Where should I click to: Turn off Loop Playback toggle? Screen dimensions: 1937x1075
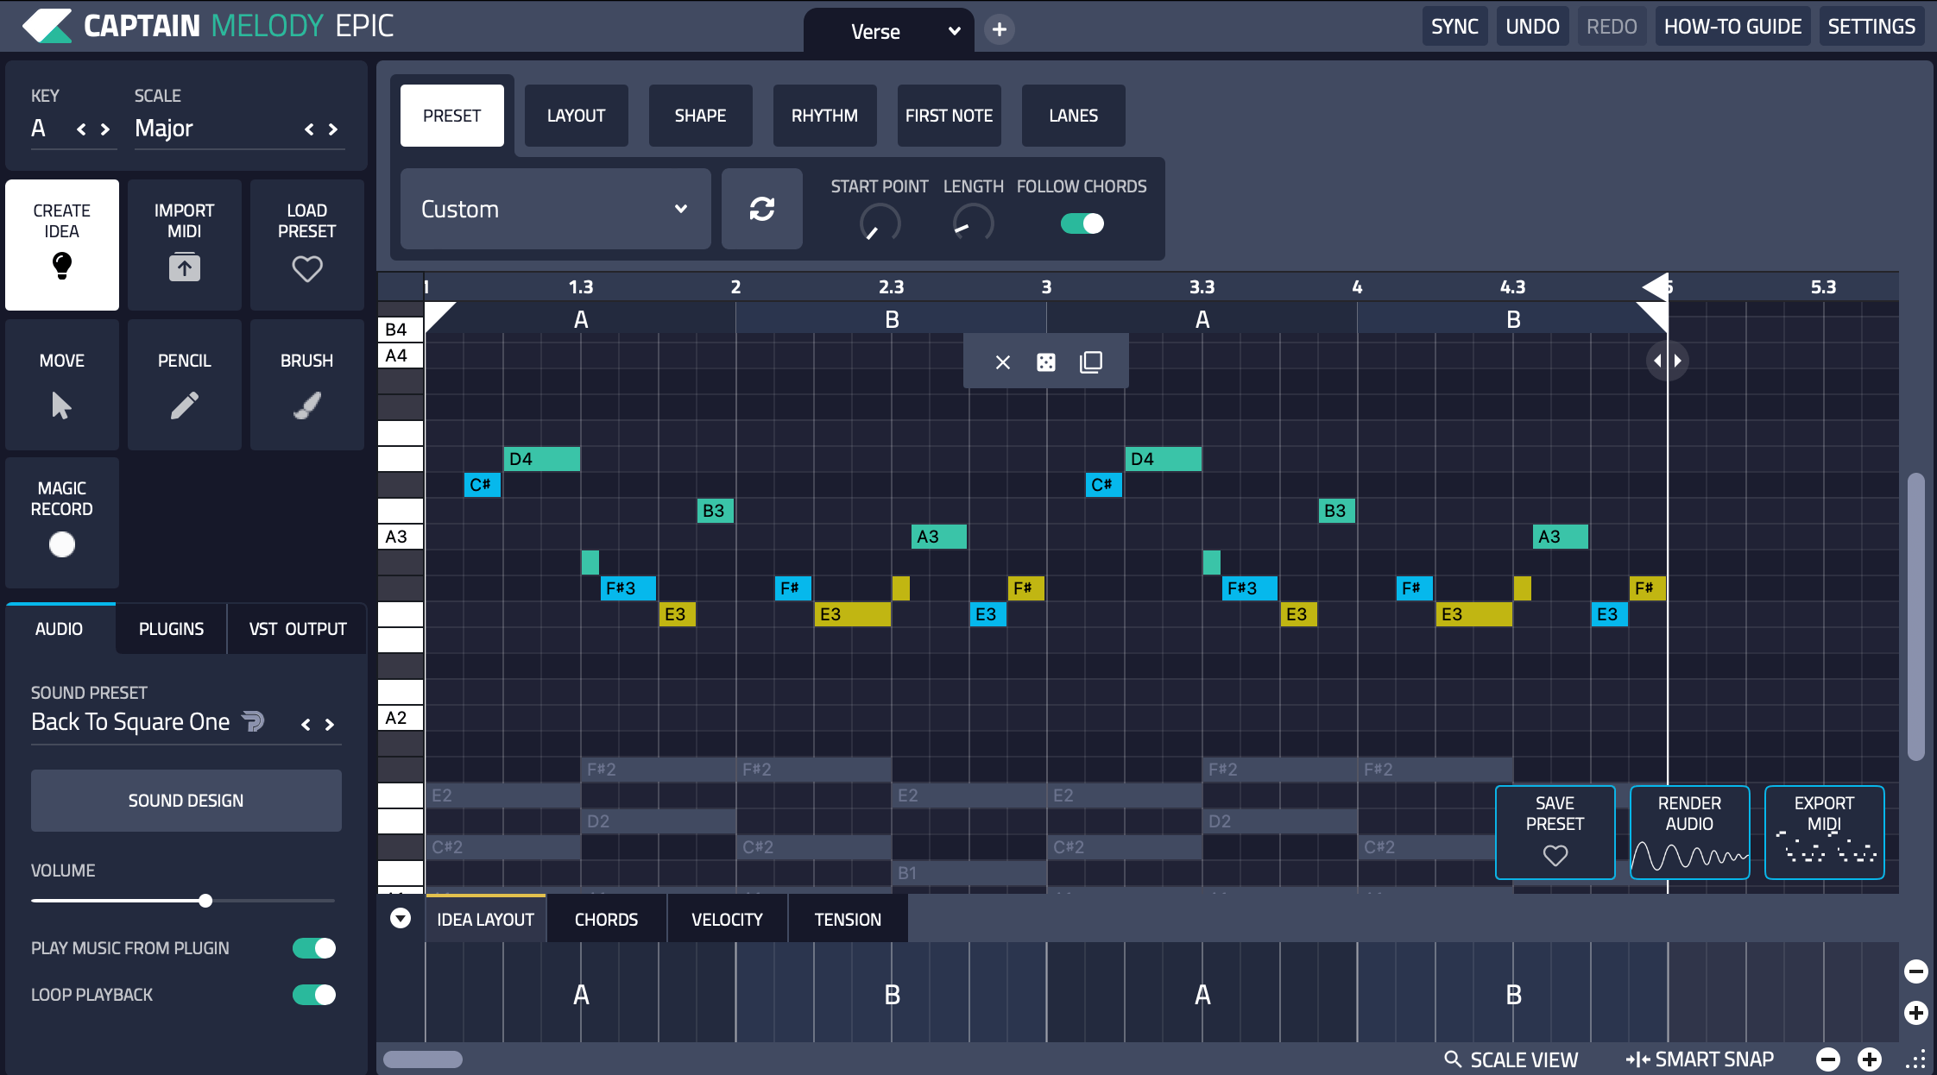tap(313, 995)
